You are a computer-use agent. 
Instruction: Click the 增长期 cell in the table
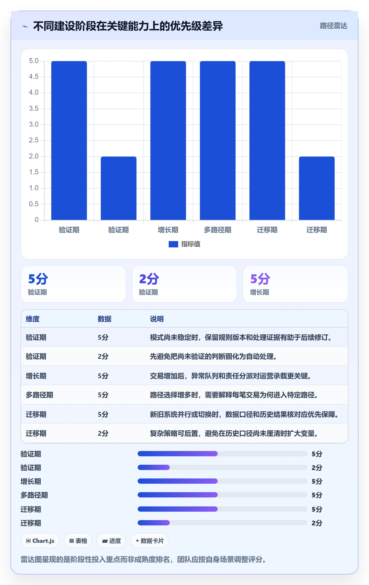36,376
